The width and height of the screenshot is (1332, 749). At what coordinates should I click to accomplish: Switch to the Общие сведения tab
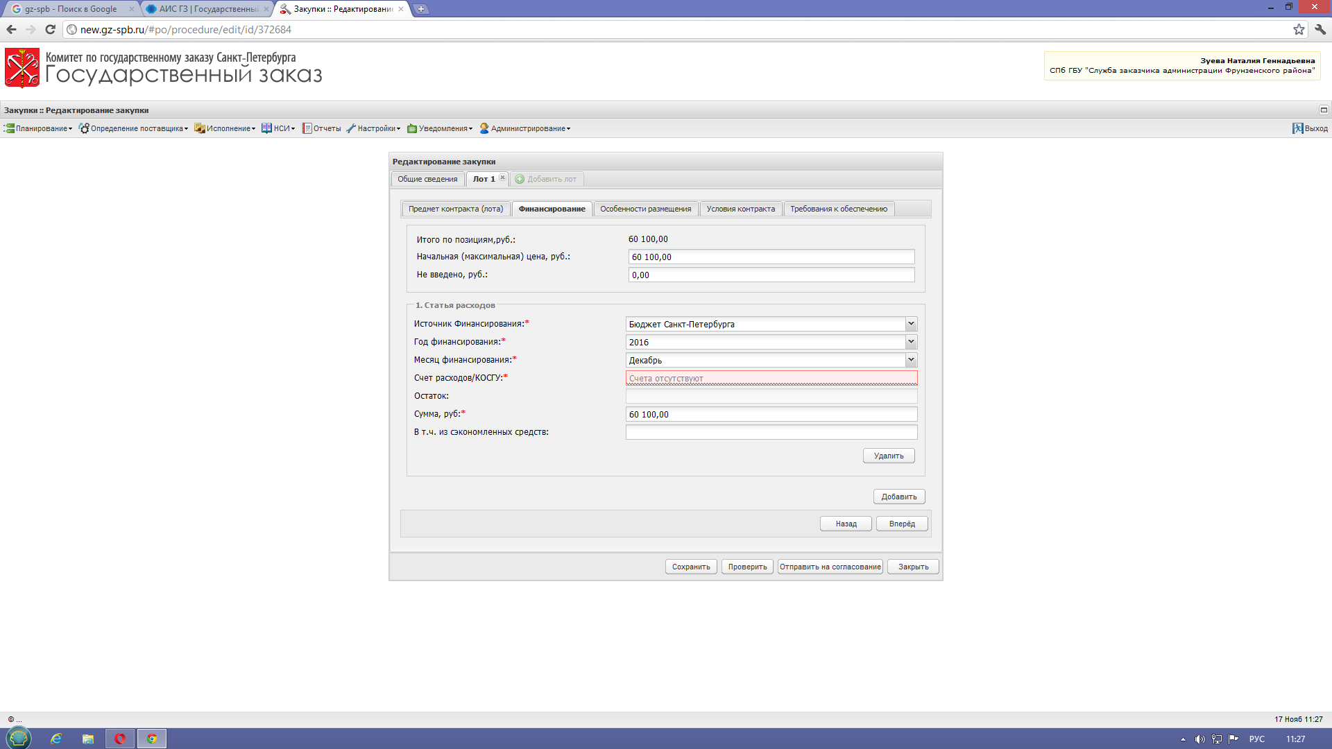click(427, 179)
